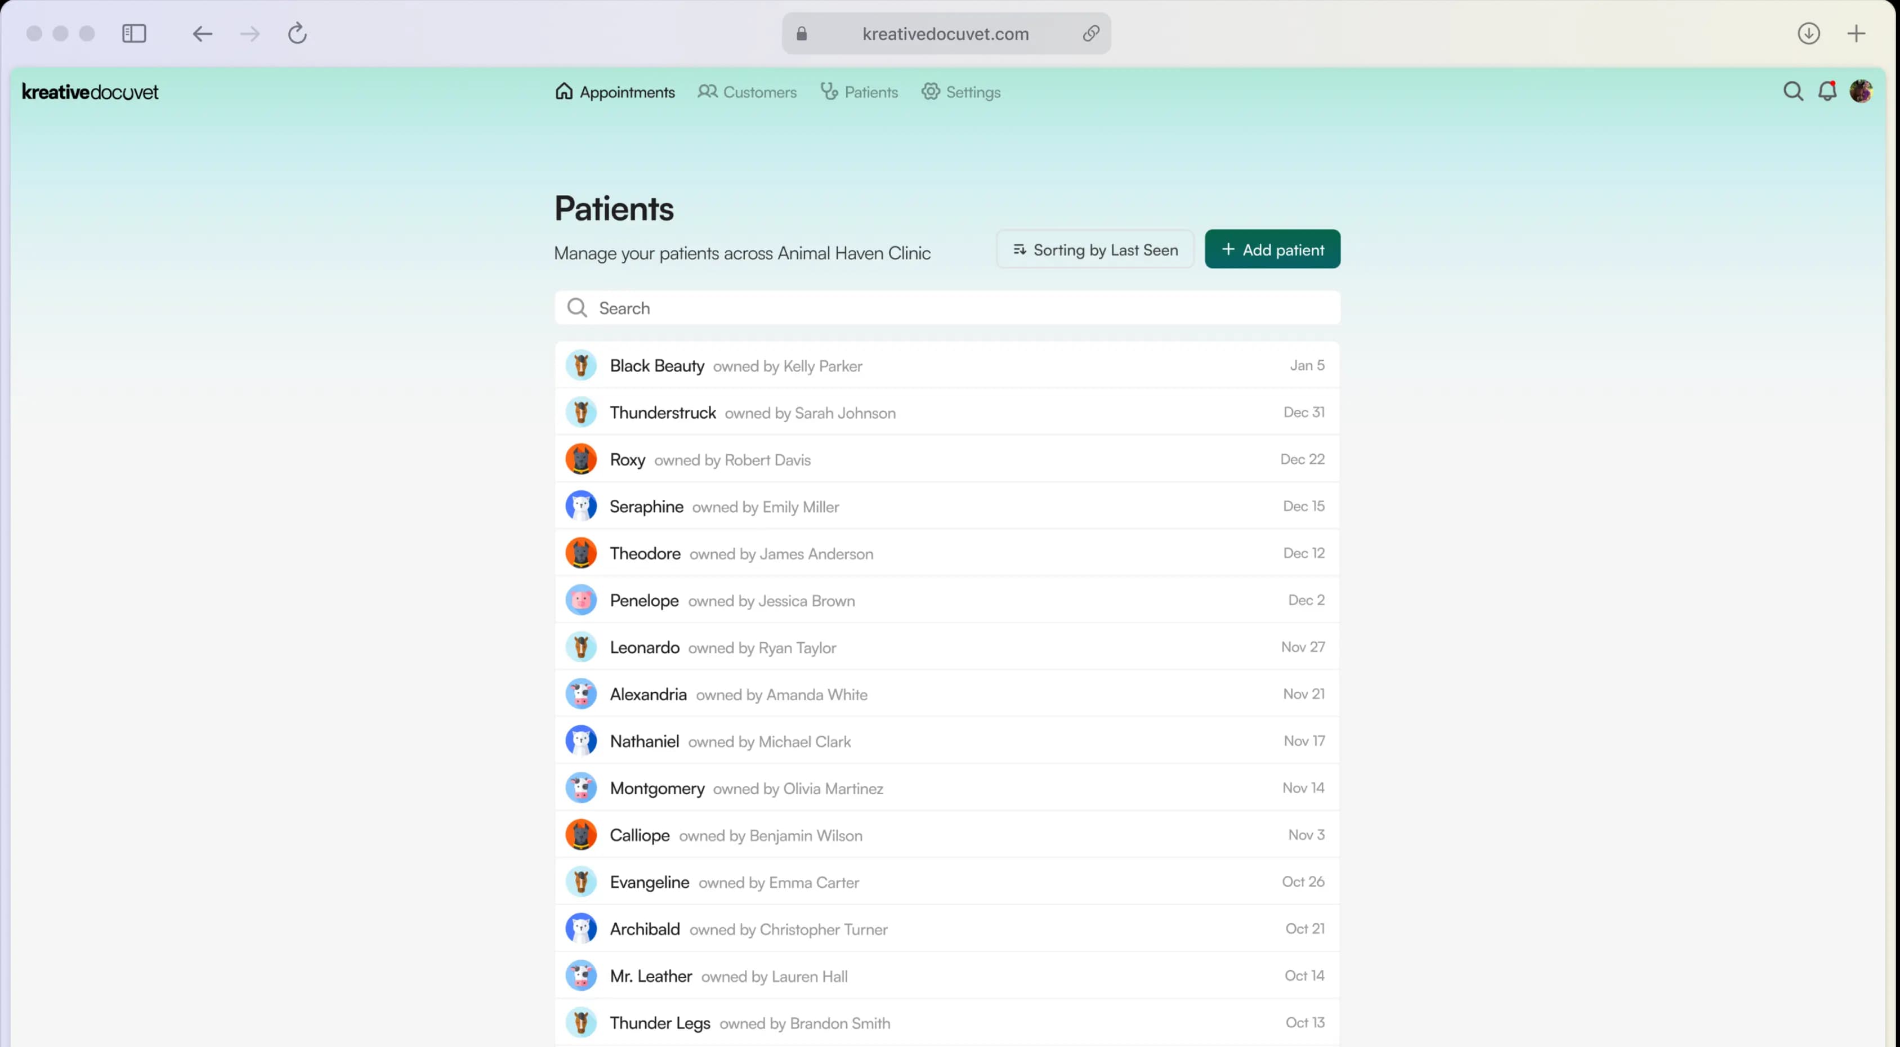The width and height of the screenshot is (1900, 1047).
Task: Switch to the Customers tab
Action: (746, 91)
